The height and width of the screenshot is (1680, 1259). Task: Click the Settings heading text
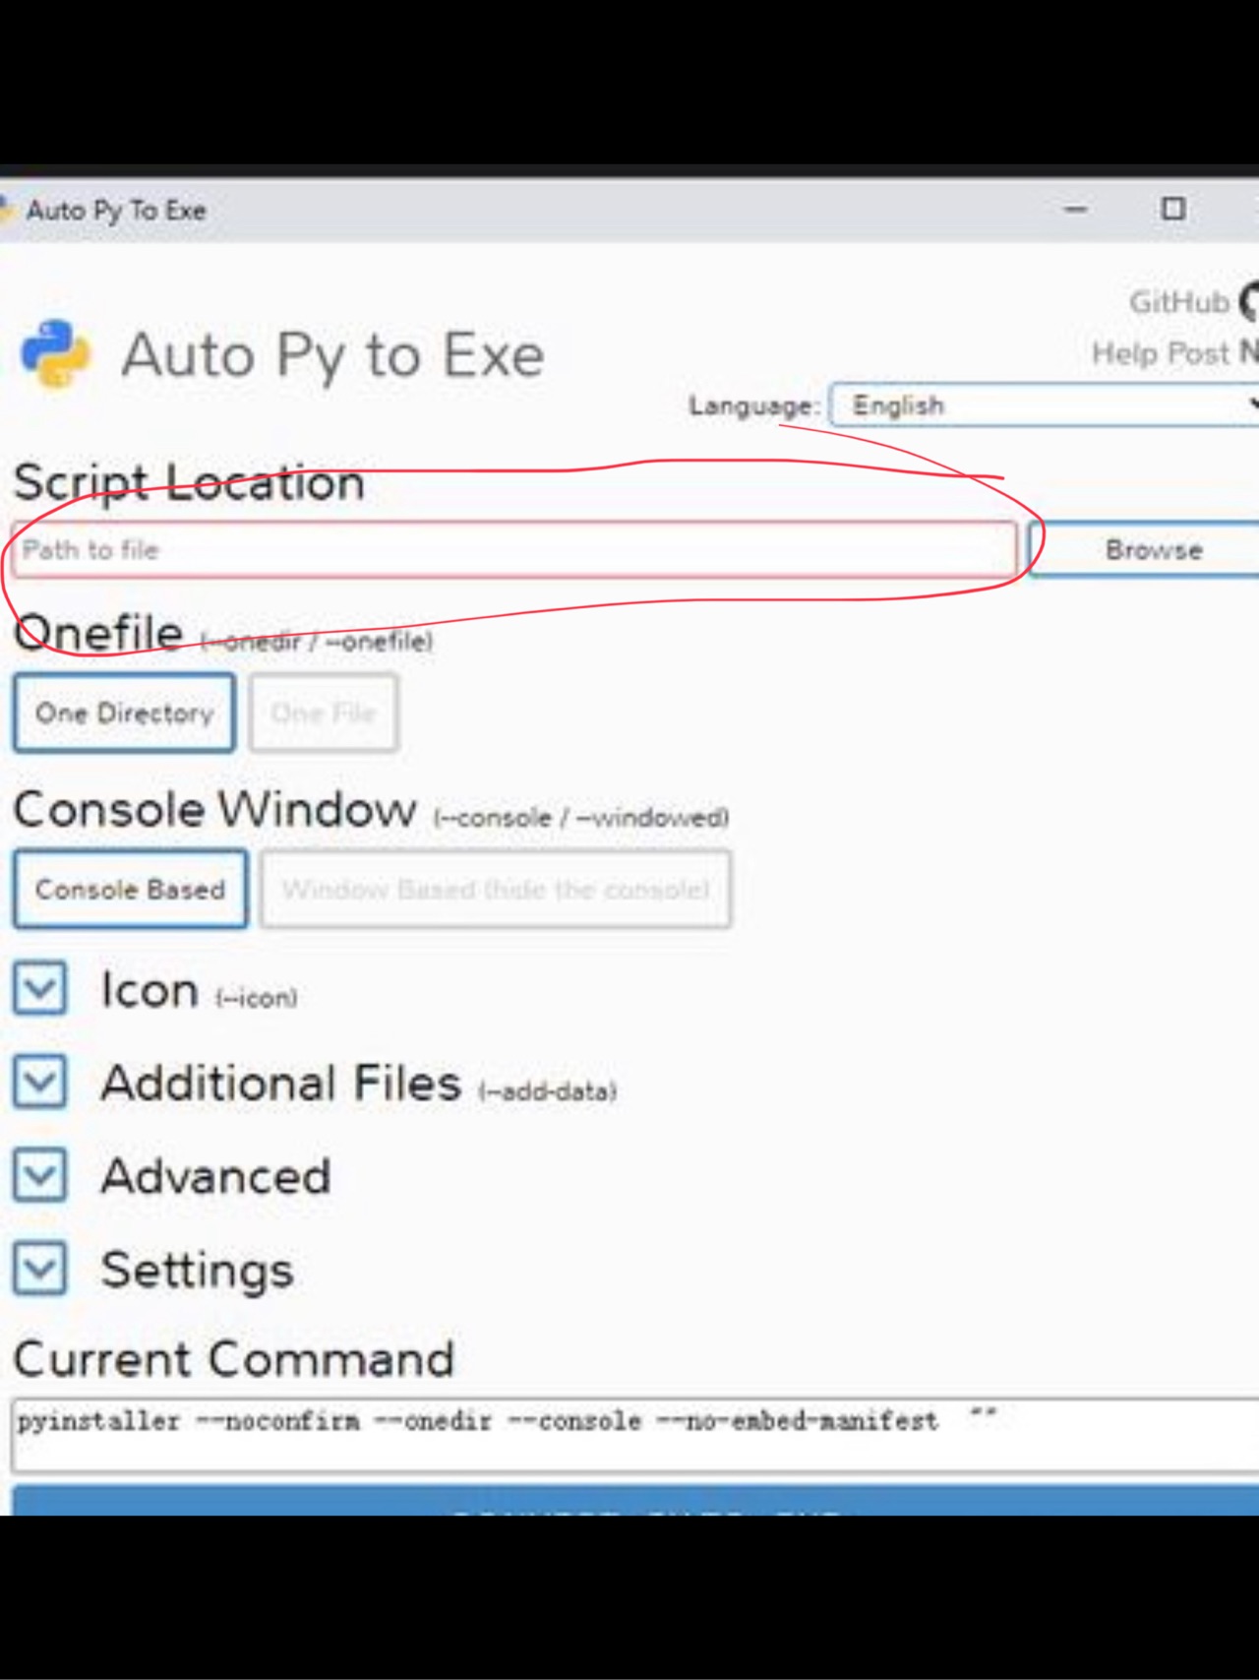[198, 1270]
